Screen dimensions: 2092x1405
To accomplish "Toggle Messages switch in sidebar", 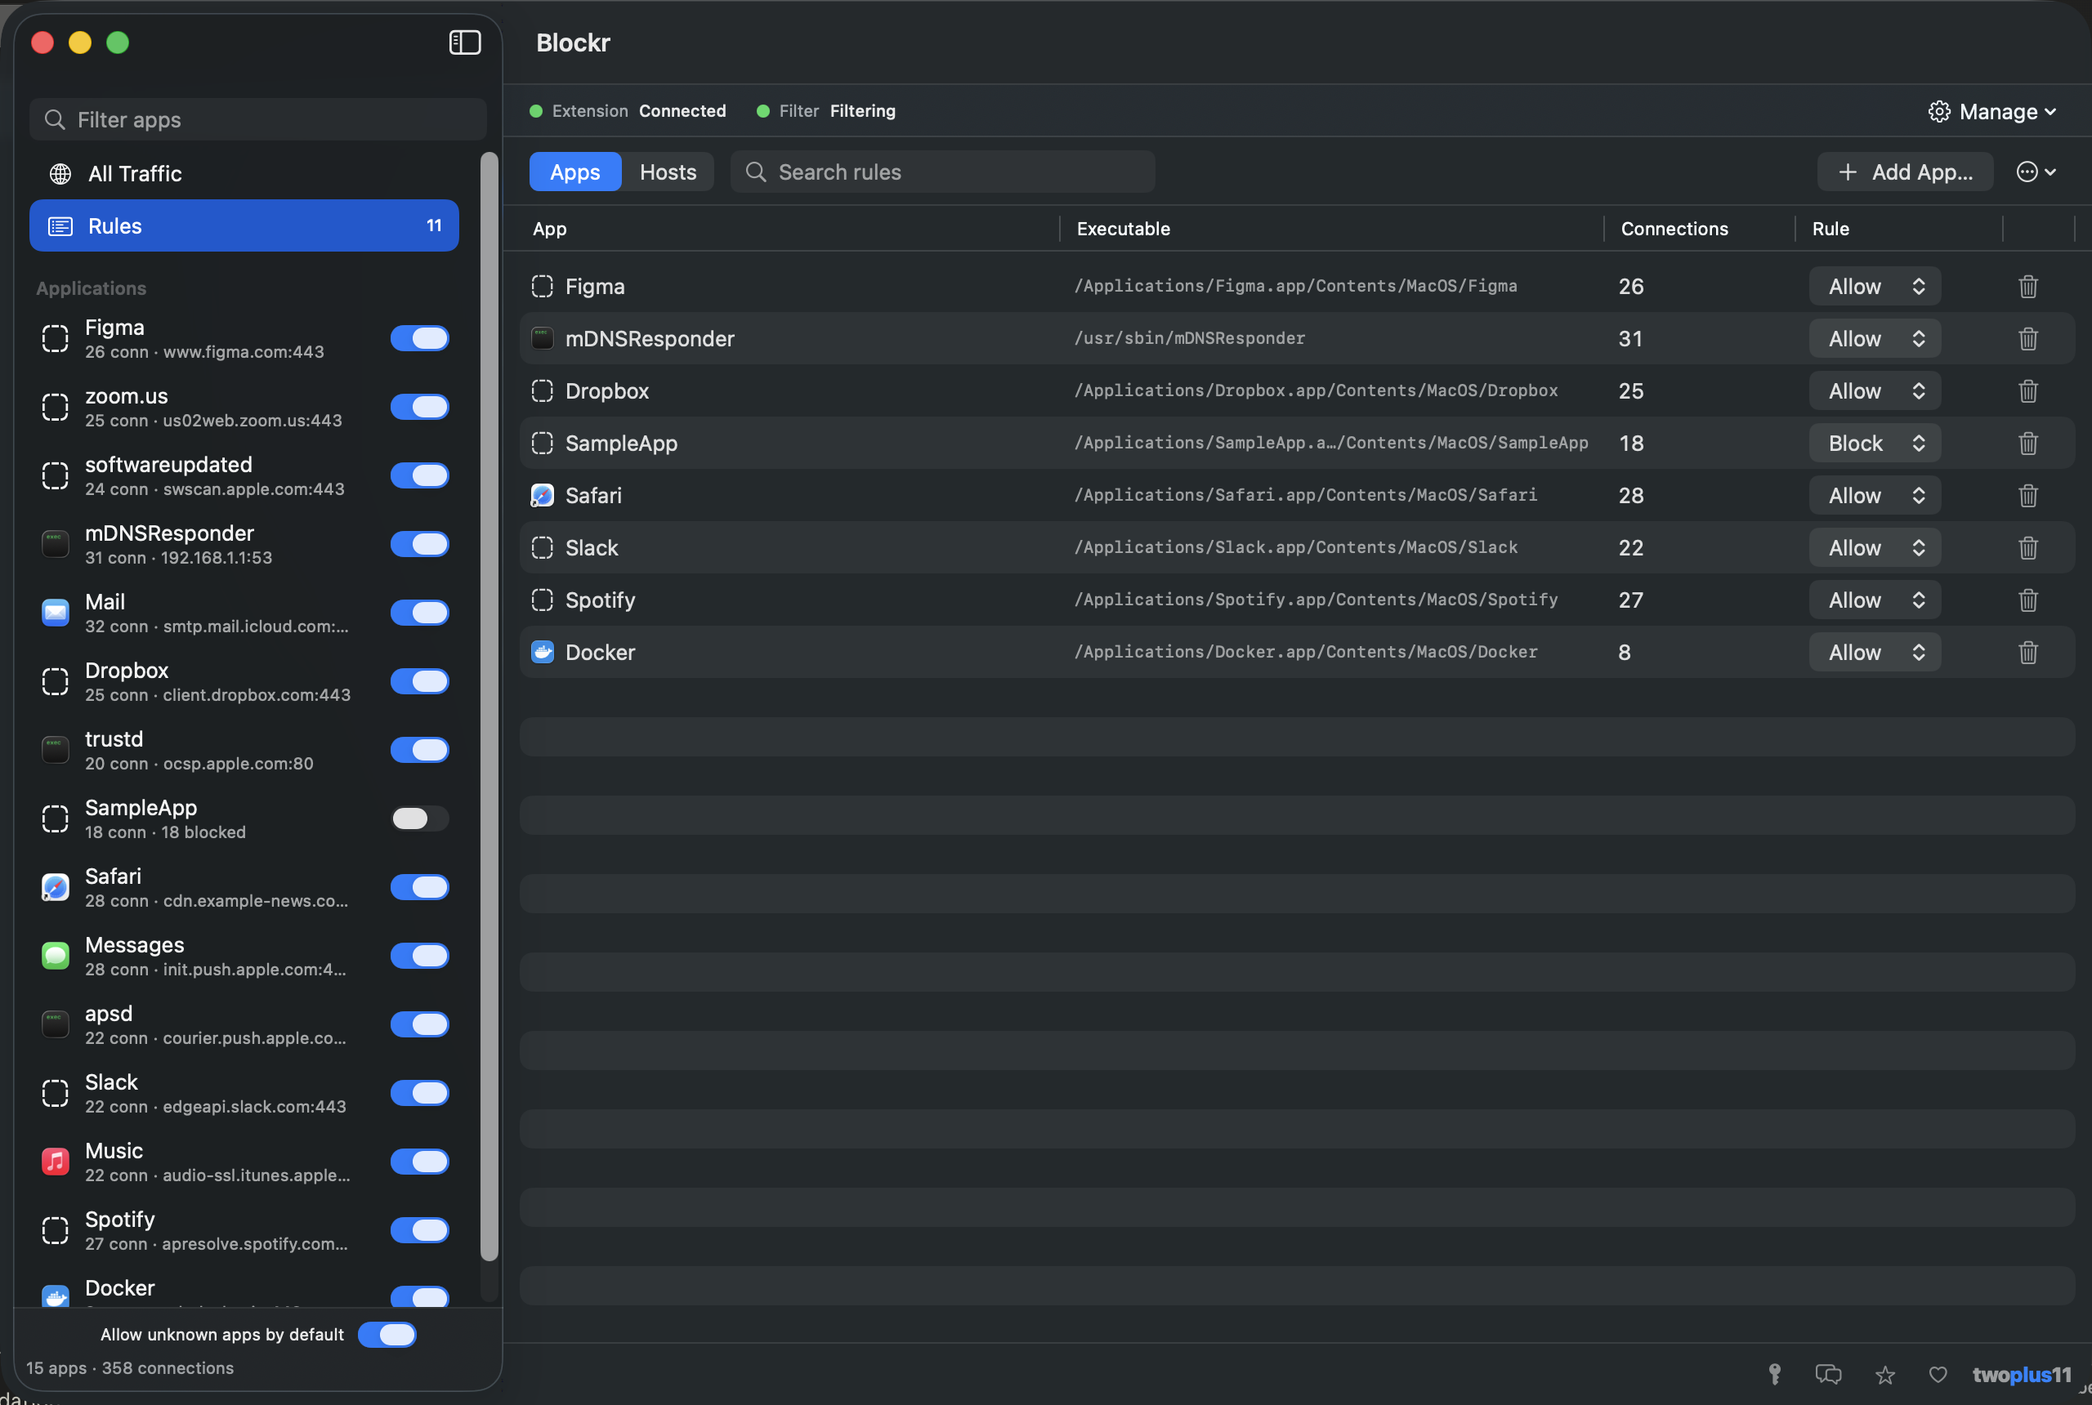I will point(419,956).
